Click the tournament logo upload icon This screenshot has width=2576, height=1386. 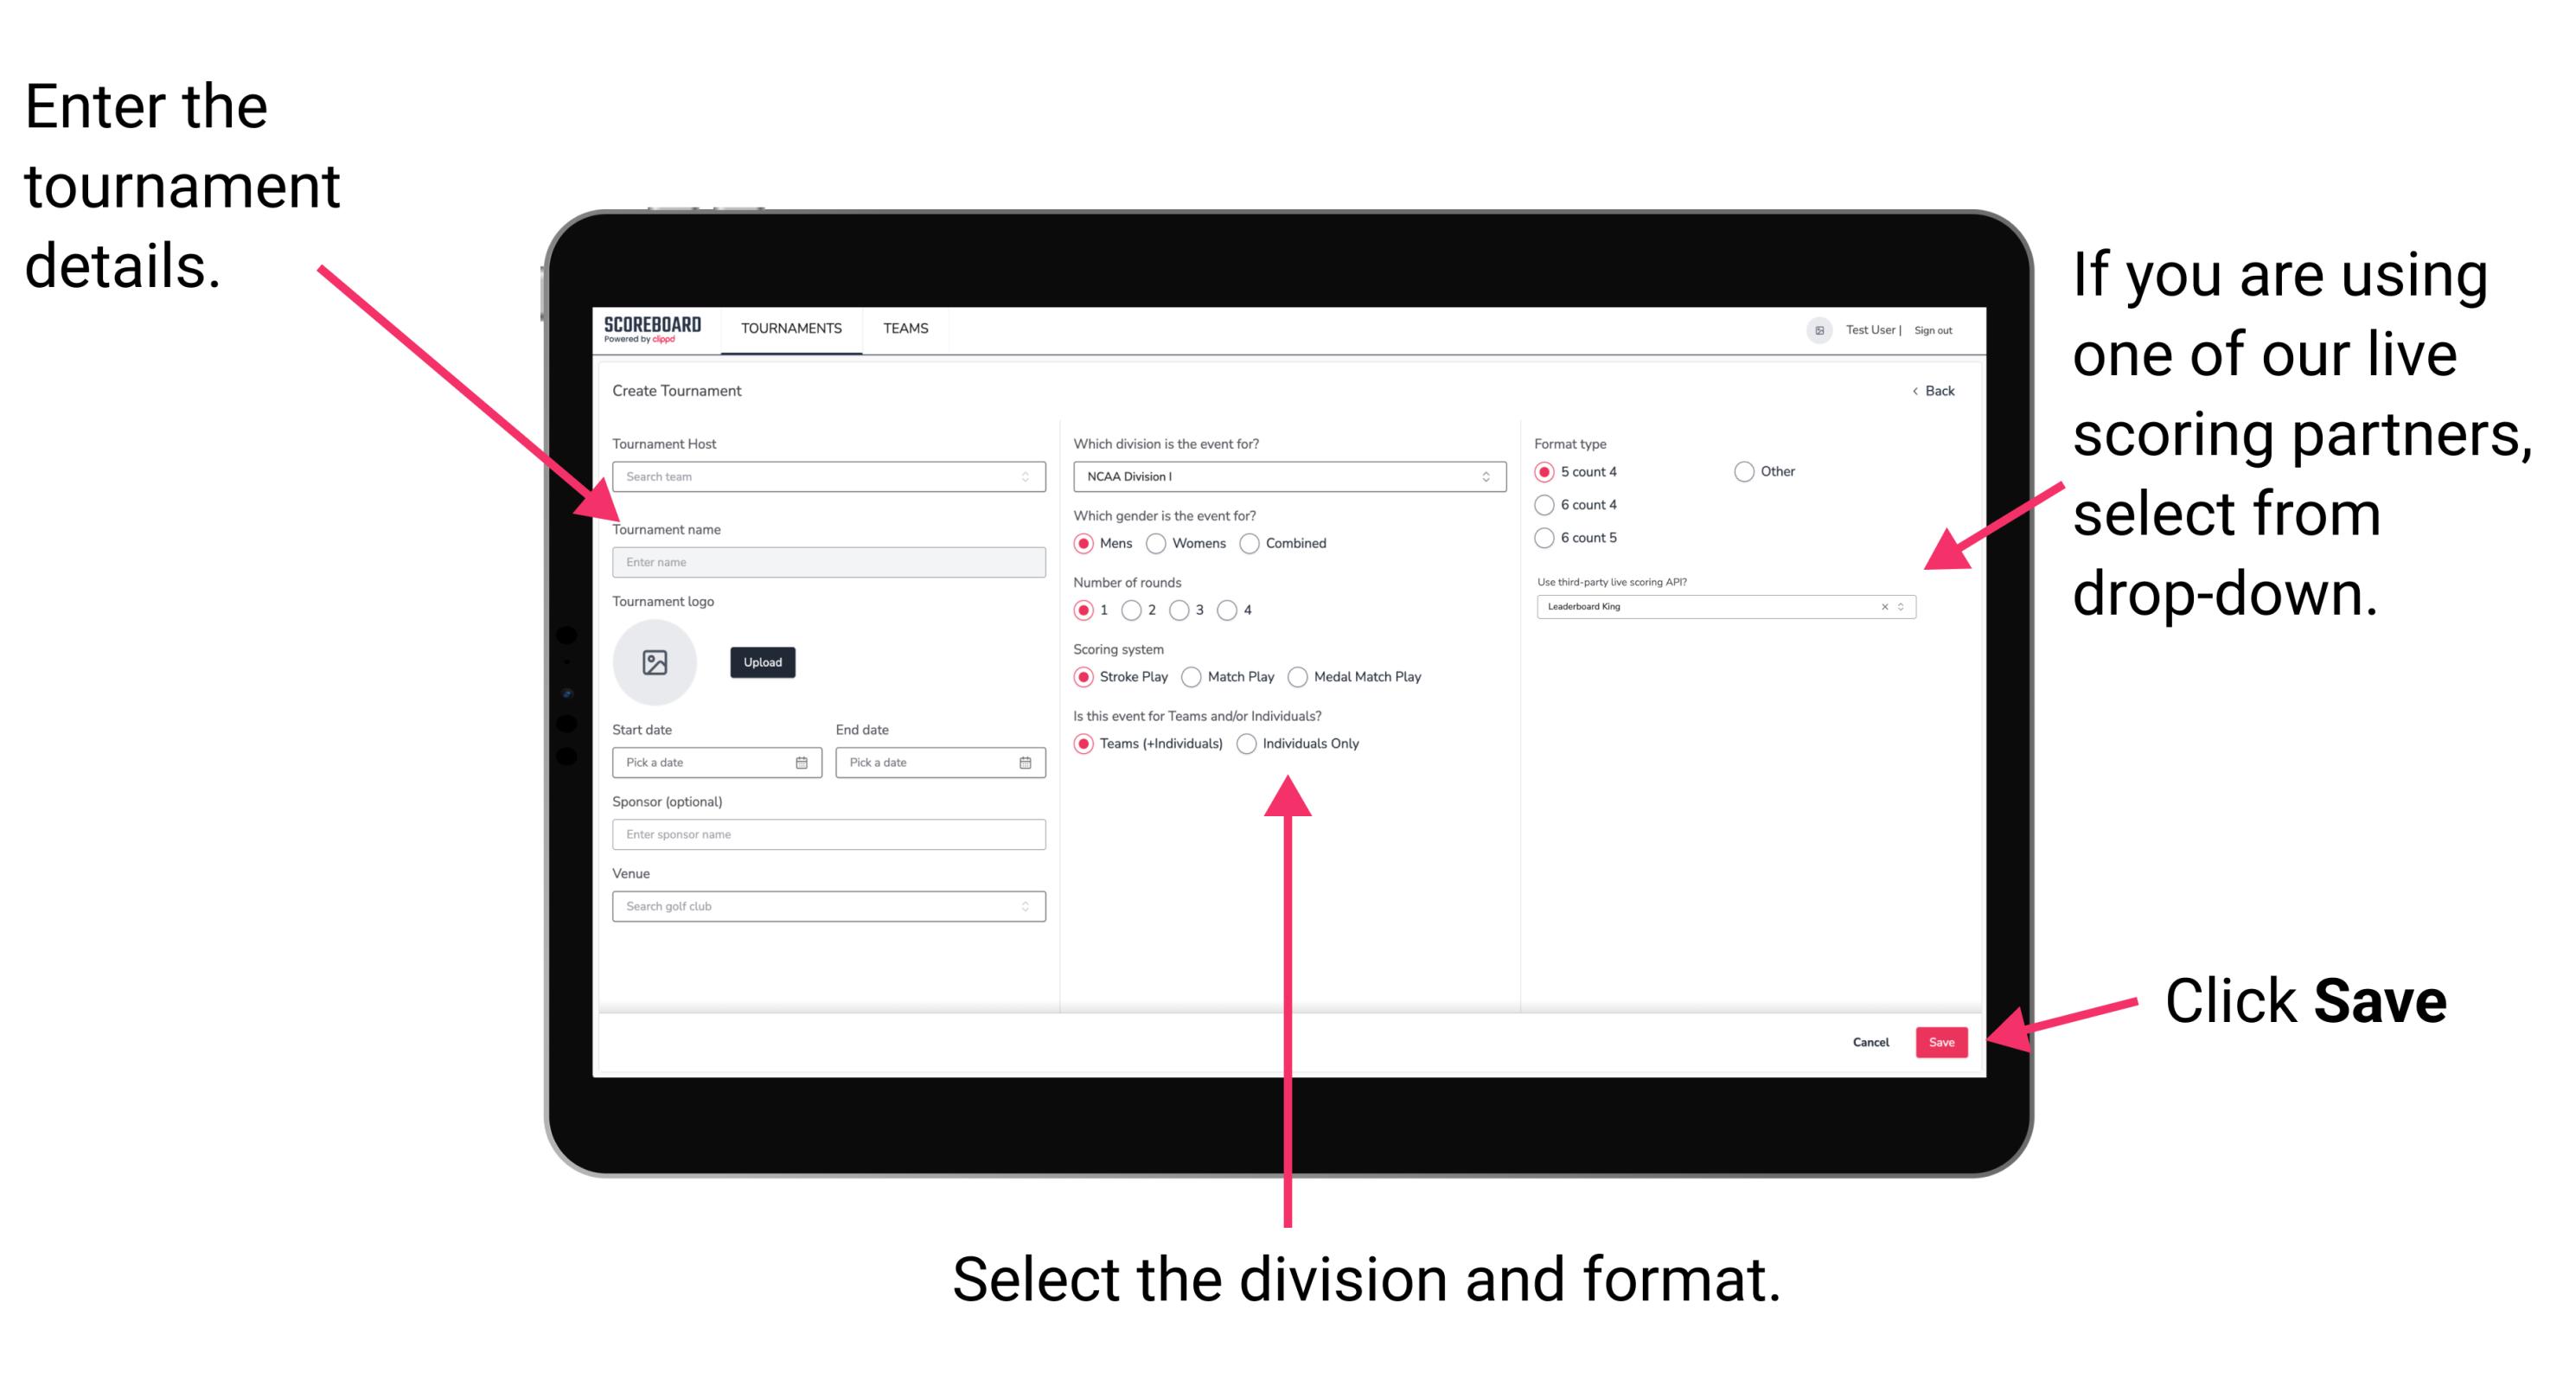pos(657,662)
